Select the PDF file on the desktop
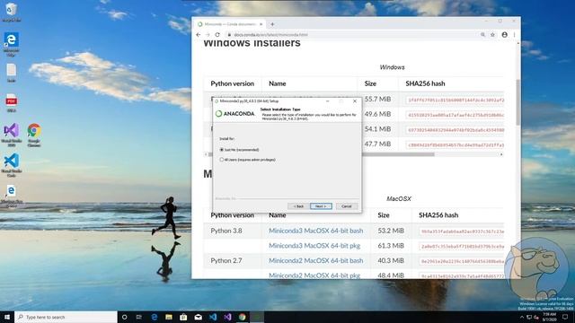This screenshot has width=575, height=323. [12, 103]
